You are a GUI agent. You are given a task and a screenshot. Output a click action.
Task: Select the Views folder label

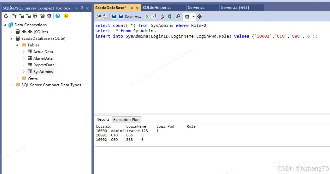pos(32,78)
